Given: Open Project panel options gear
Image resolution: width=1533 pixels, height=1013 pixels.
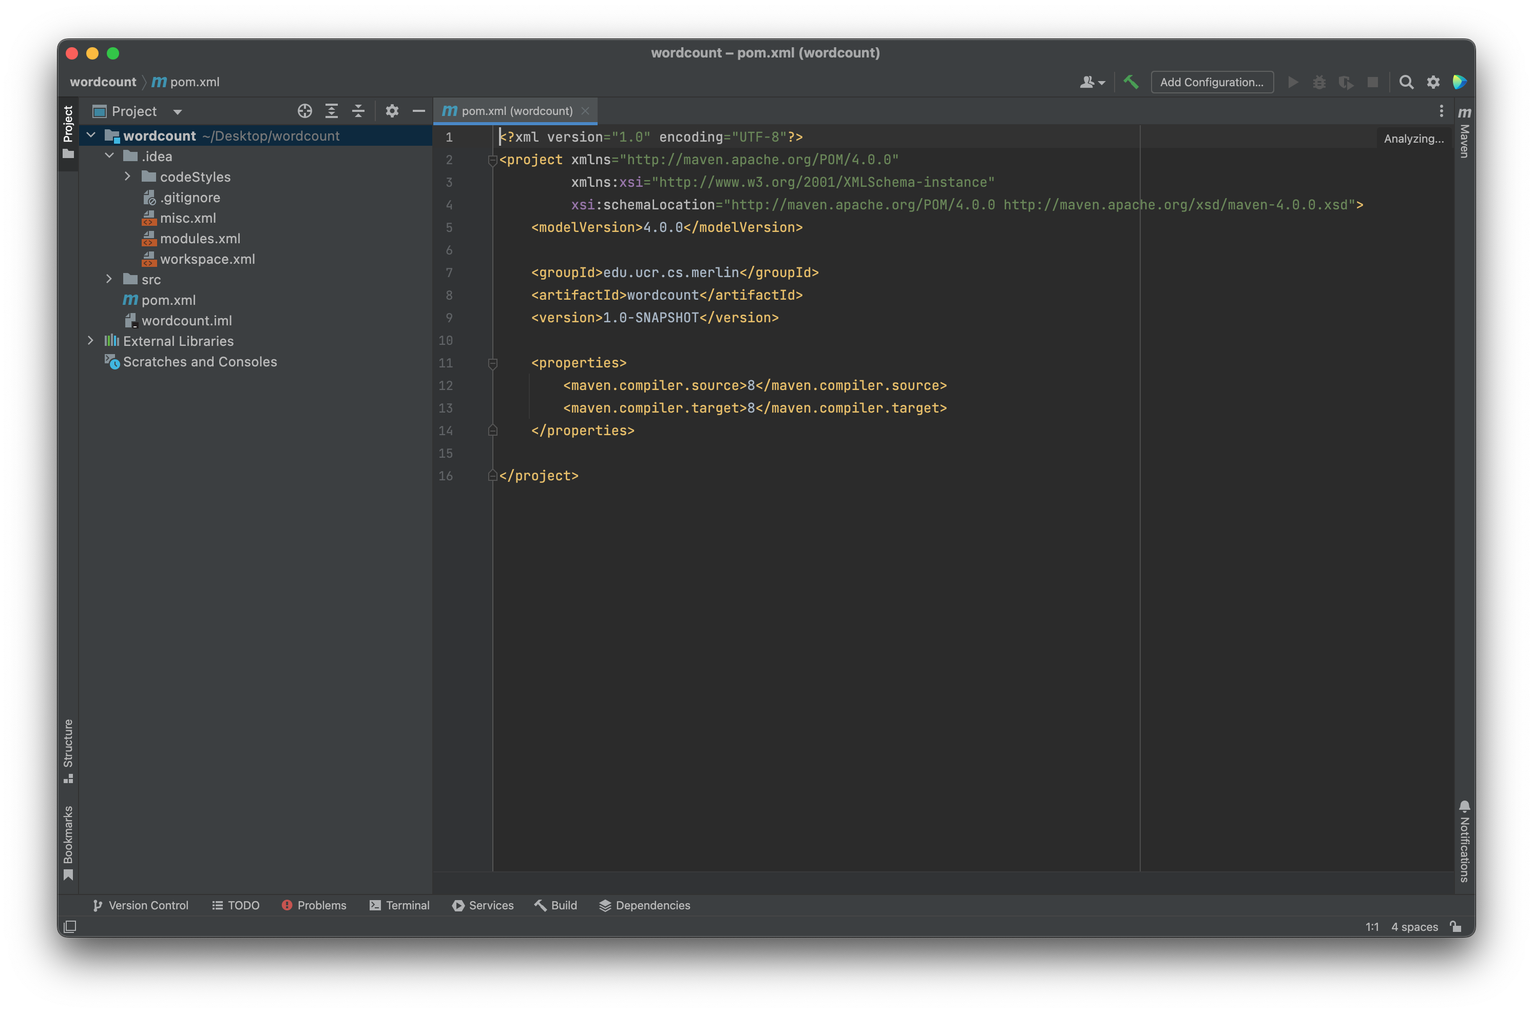Looking at the screenshot, I should tap(392, 111).
